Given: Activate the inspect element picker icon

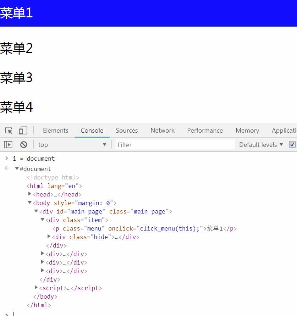Looking at the screenshot, I should click(9, 131).
